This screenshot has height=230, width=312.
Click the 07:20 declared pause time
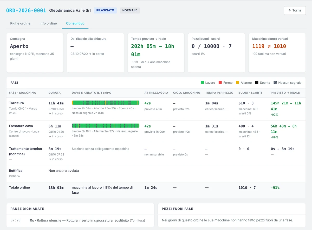tap(15, 220)
